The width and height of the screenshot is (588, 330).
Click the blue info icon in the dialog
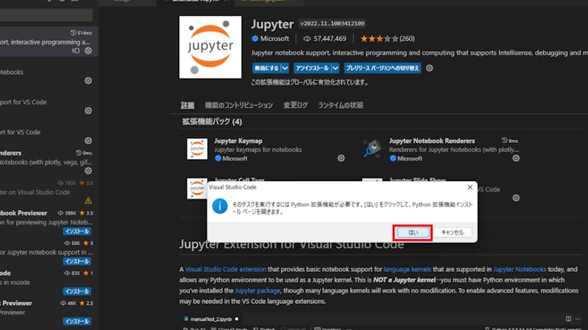pos(220,206)
